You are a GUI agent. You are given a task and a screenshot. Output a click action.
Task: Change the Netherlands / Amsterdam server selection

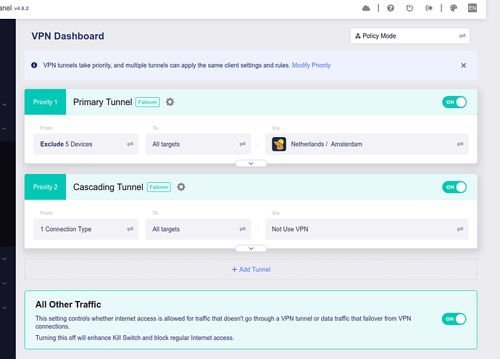(367, 144)
